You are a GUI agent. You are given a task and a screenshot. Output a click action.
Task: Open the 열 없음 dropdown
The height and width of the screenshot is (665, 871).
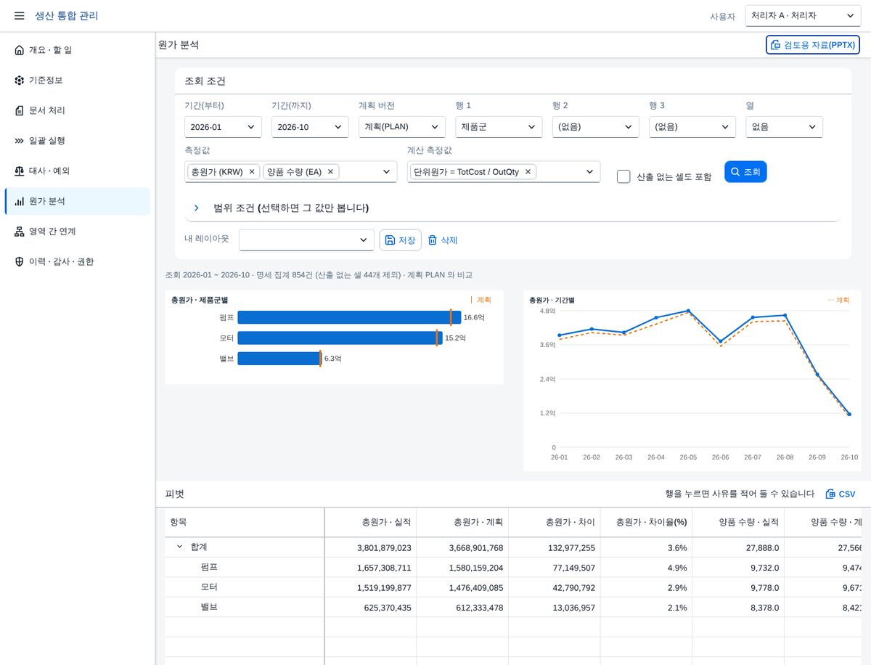[x=784, y=127]
